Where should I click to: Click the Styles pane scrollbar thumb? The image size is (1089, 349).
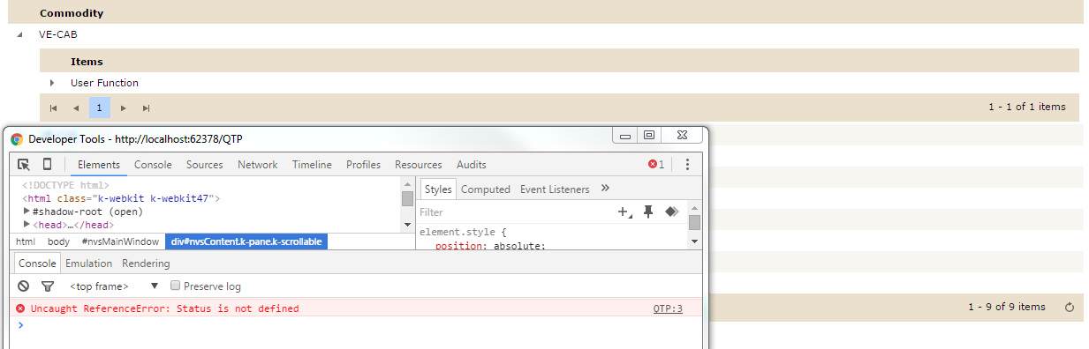tap(694, 222)
